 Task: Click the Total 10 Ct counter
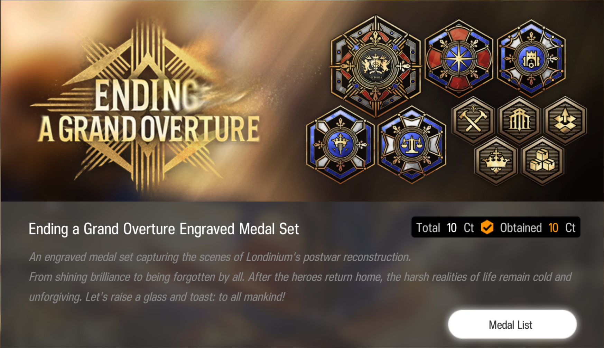click(x=445, y=228)
